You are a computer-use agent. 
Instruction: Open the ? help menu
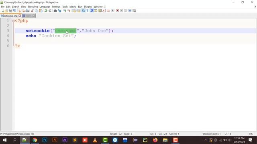(105, 7)
